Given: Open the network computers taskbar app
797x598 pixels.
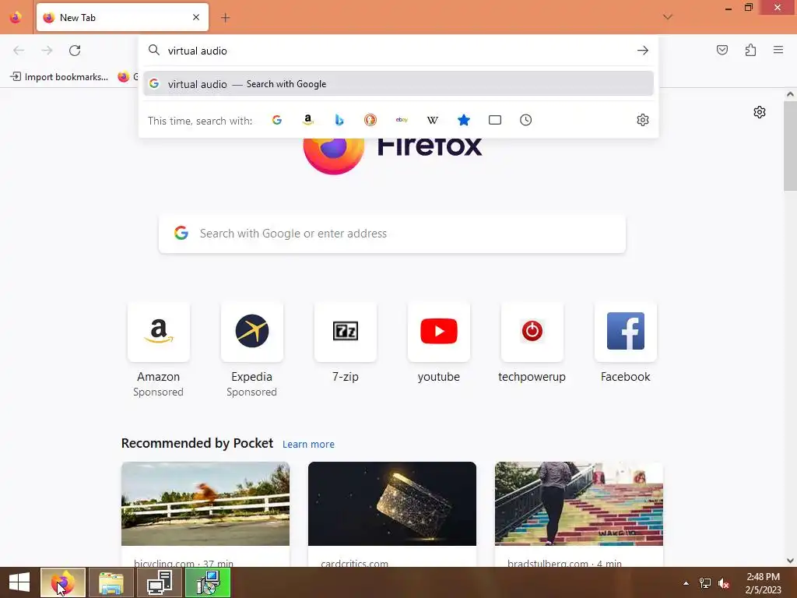Looking at the screenshot, I should click(160, 582).
